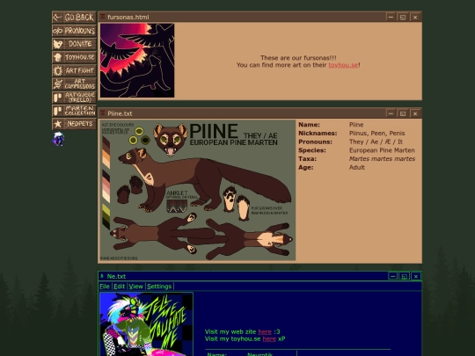Open the Art Queue (Trello) sidebar button
Screen dimensions: 475x356
74,98
